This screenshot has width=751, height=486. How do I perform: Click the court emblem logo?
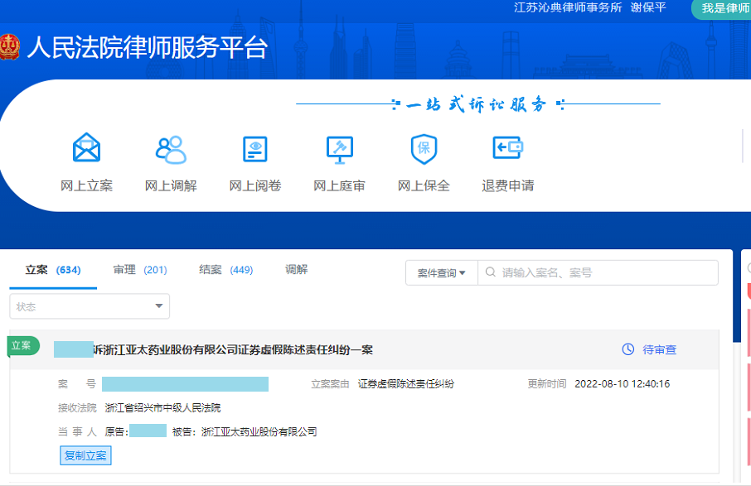[8, 46]
